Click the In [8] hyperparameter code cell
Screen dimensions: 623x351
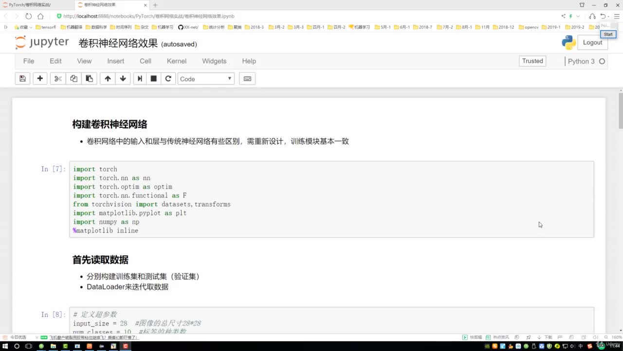(x=331, y=321)
